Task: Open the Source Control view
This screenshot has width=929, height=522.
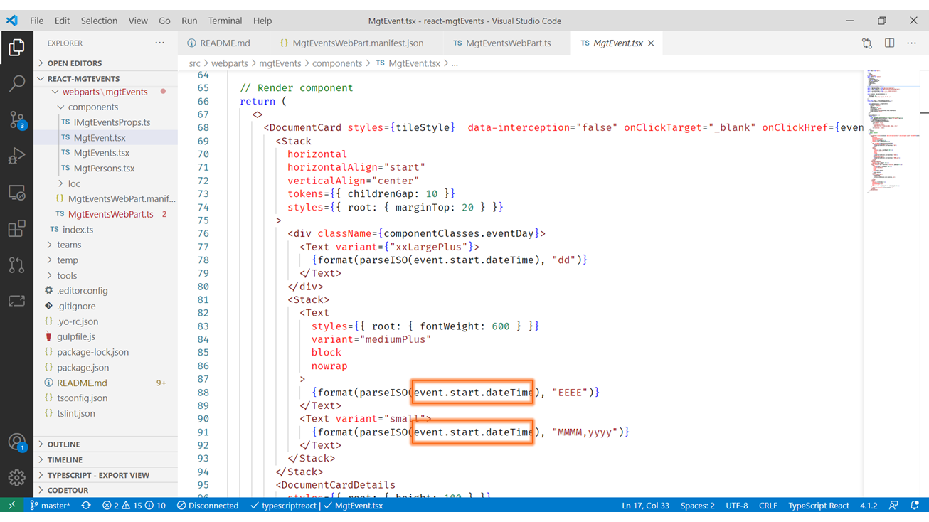Action: (16, 119)
